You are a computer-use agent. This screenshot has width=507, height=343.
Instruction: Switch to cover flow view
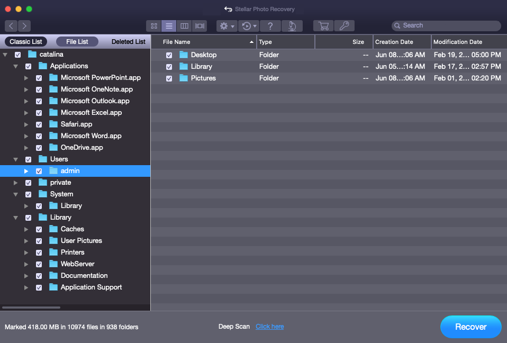point(200,26)
